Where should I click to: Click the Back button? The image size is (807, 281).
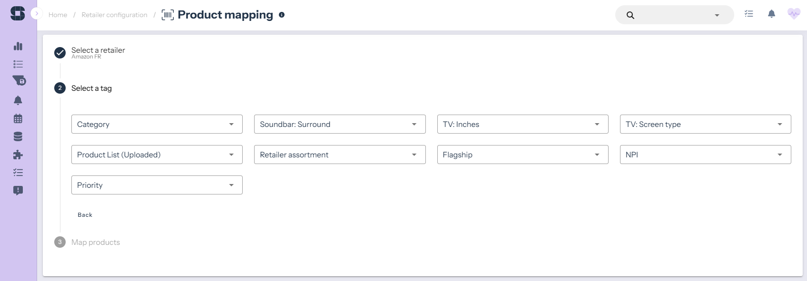85,215
